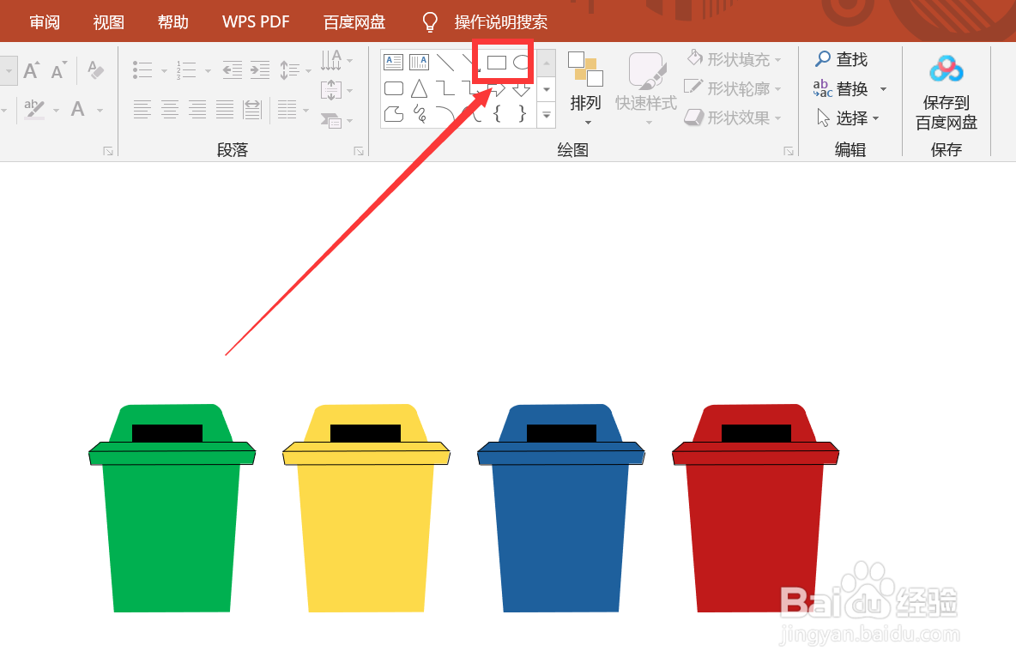Decrease font size with the smaller A
The width and height of the screenshot is (1016, 669).
(58, 70)
